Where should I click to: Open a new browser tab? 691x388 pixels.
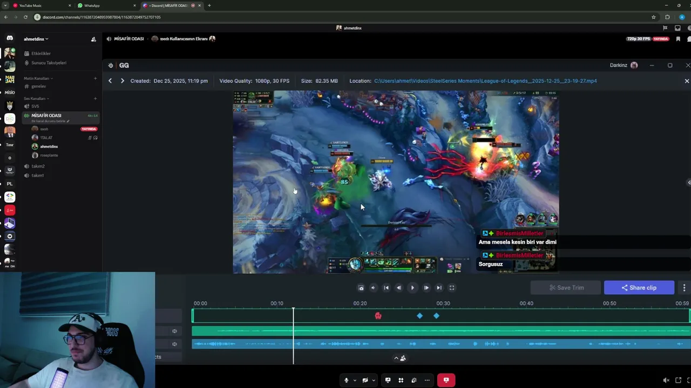pos(209,5)
